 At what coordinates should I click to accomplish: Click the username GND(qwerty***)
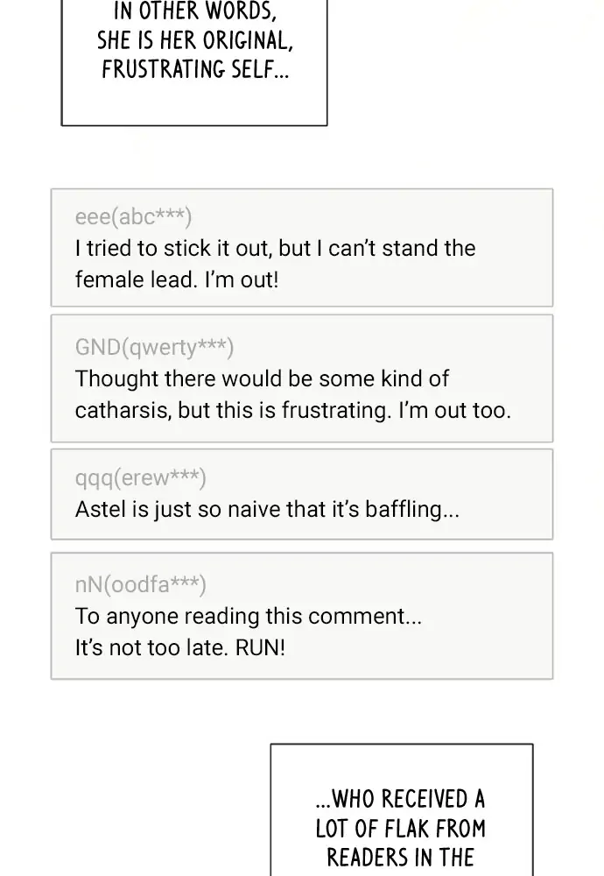click(x=154, y=347)
